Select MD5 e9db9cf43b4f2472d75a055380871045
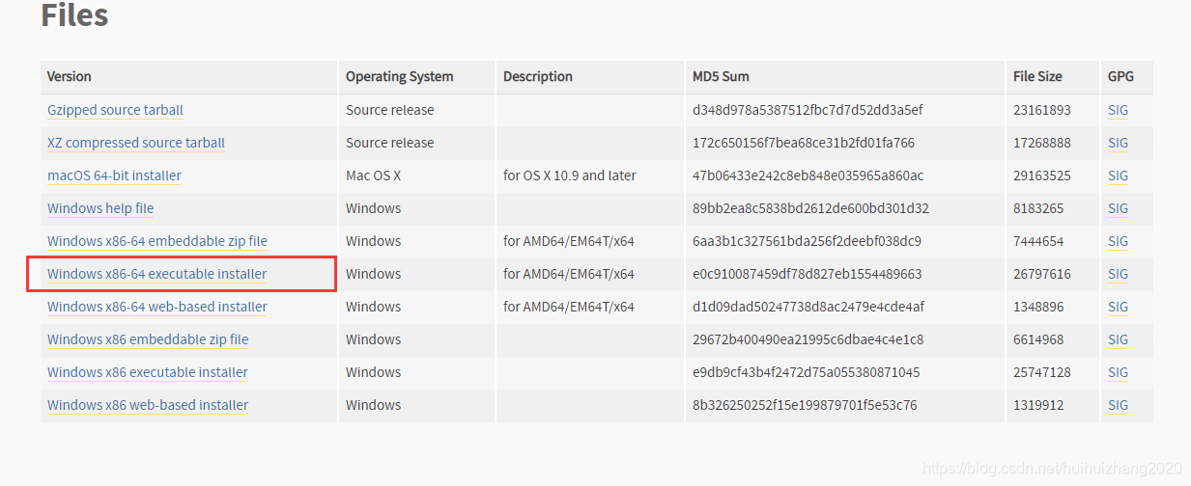Viewport: 1191px width, 486px height. pyautogui.click(x=806, y=372)
